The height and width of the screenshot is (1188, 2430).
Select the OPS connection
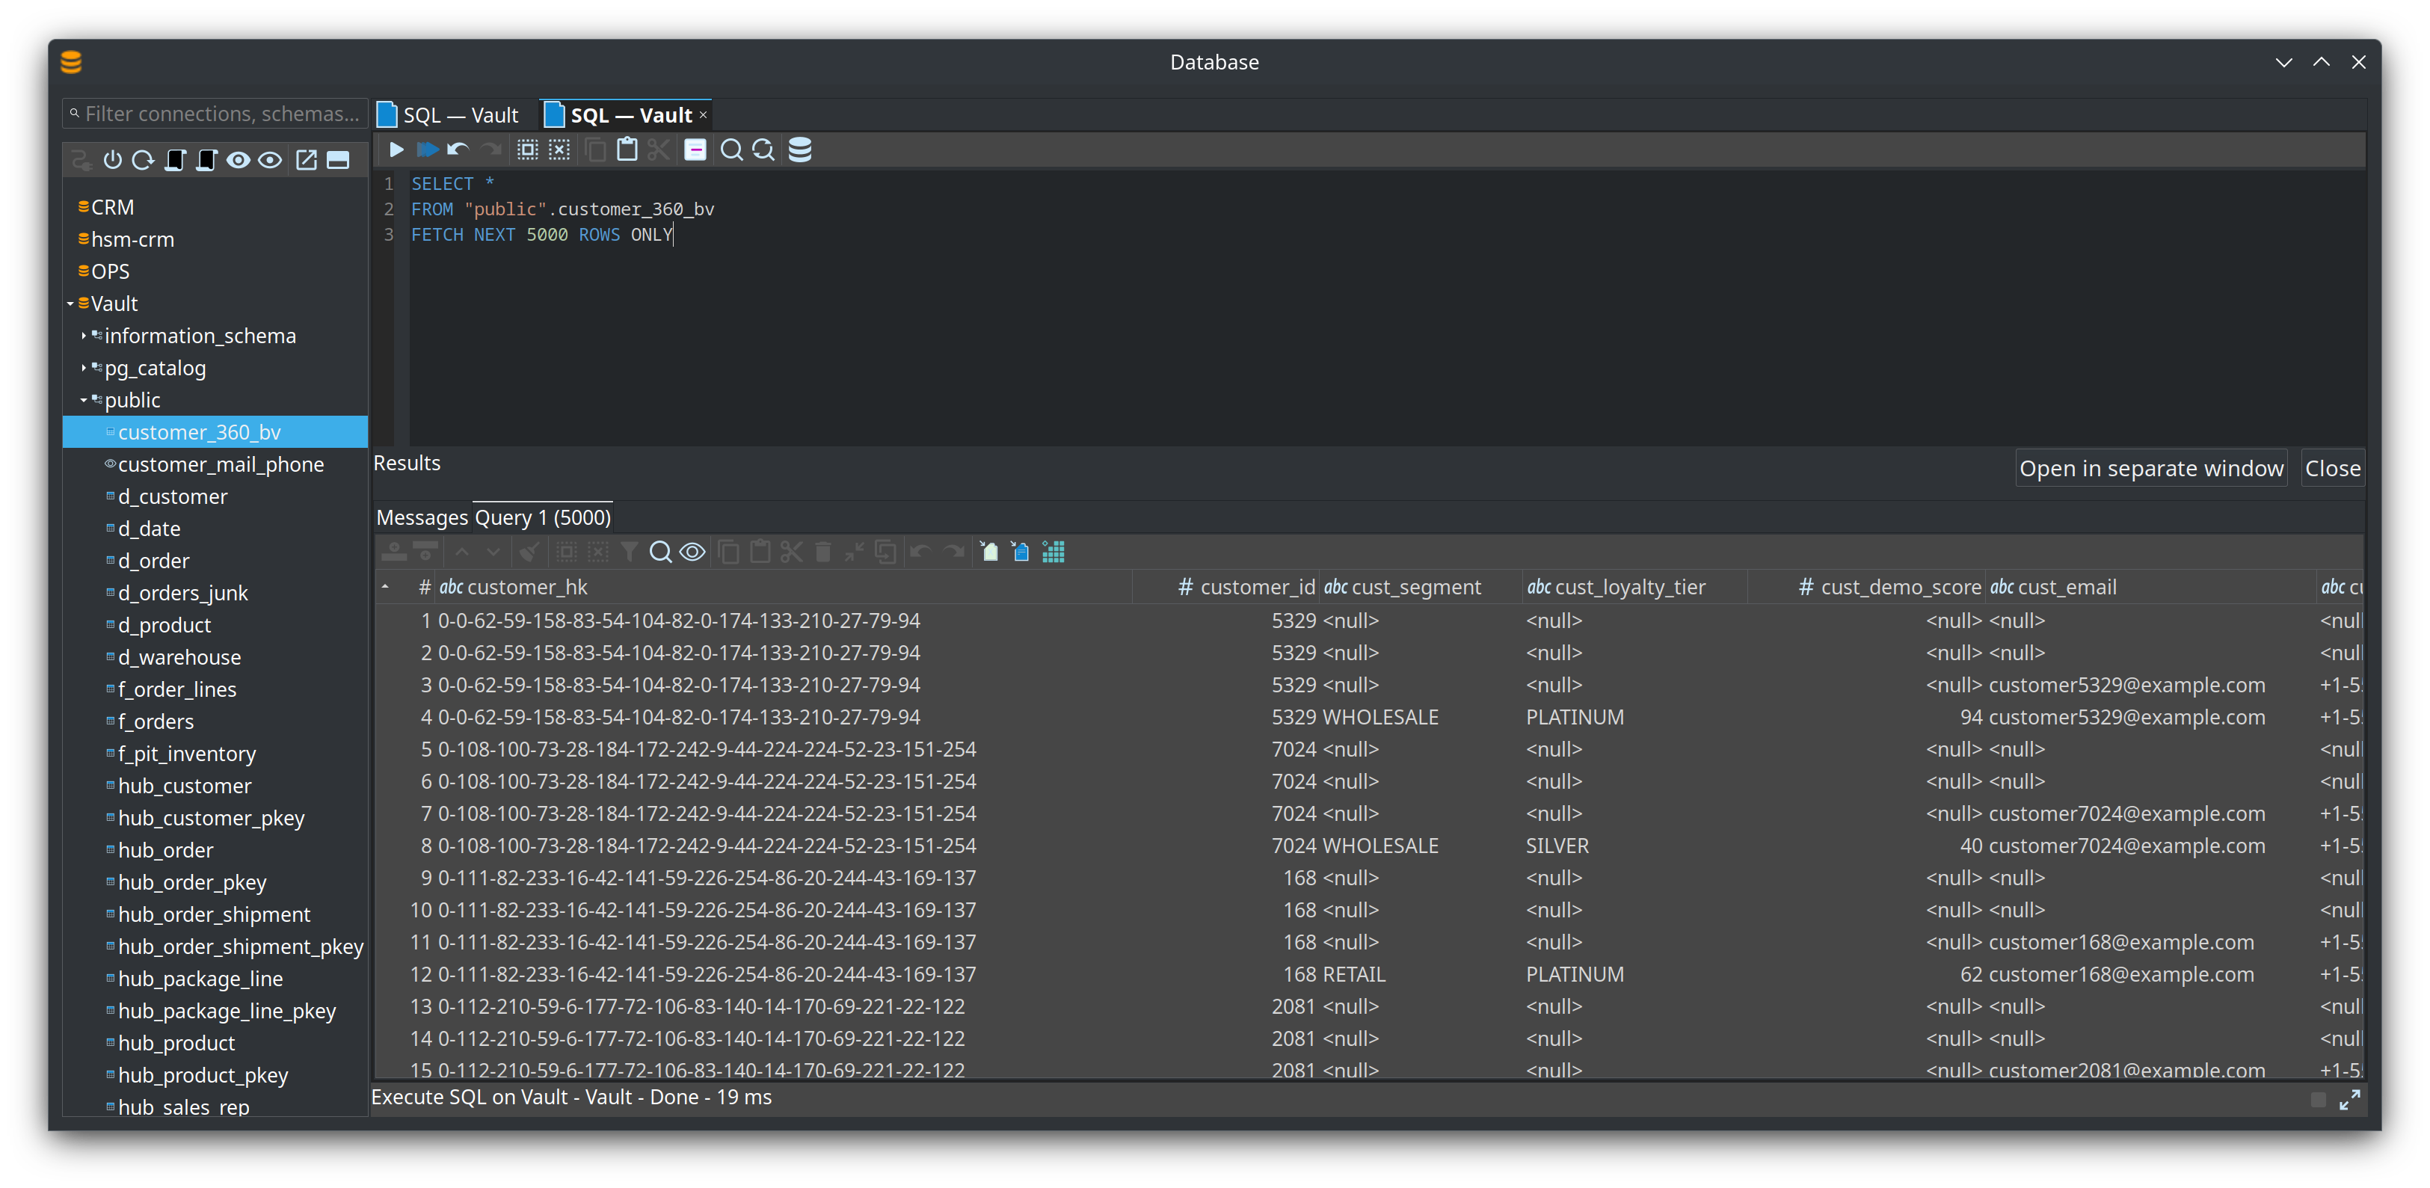tap(111, 271)
